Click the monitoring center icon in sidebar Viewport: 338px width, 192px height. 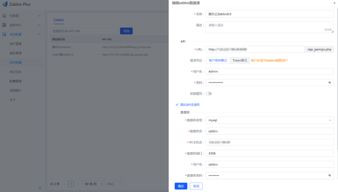[x=4, y=25]
